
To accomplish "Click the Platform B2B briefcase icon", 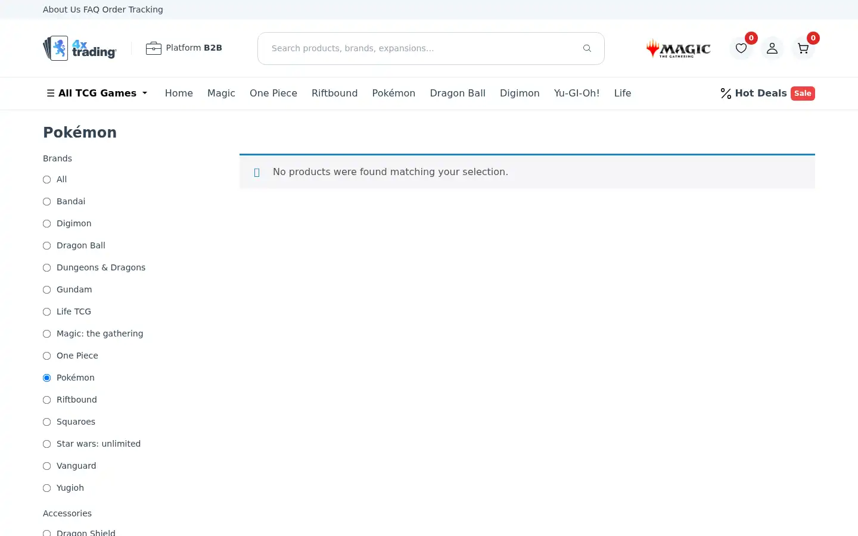I will click(x=154, y=48).
